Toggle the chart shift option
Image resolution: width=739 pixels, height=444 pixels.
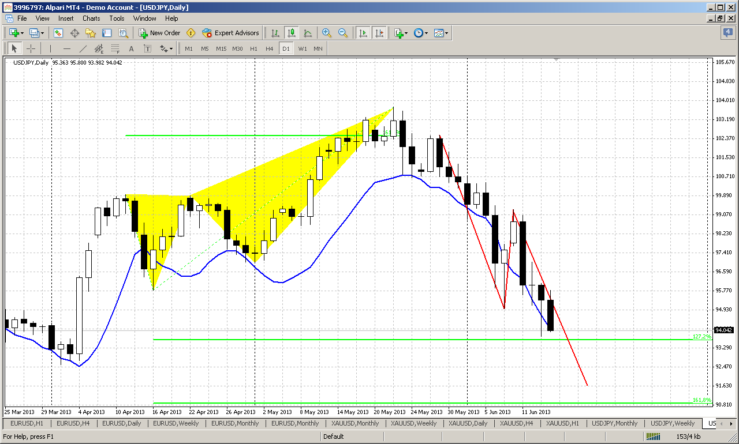[379, 33]
